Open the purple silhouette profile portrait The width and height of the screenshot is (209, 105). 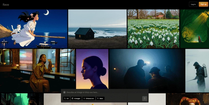[92, 69]
